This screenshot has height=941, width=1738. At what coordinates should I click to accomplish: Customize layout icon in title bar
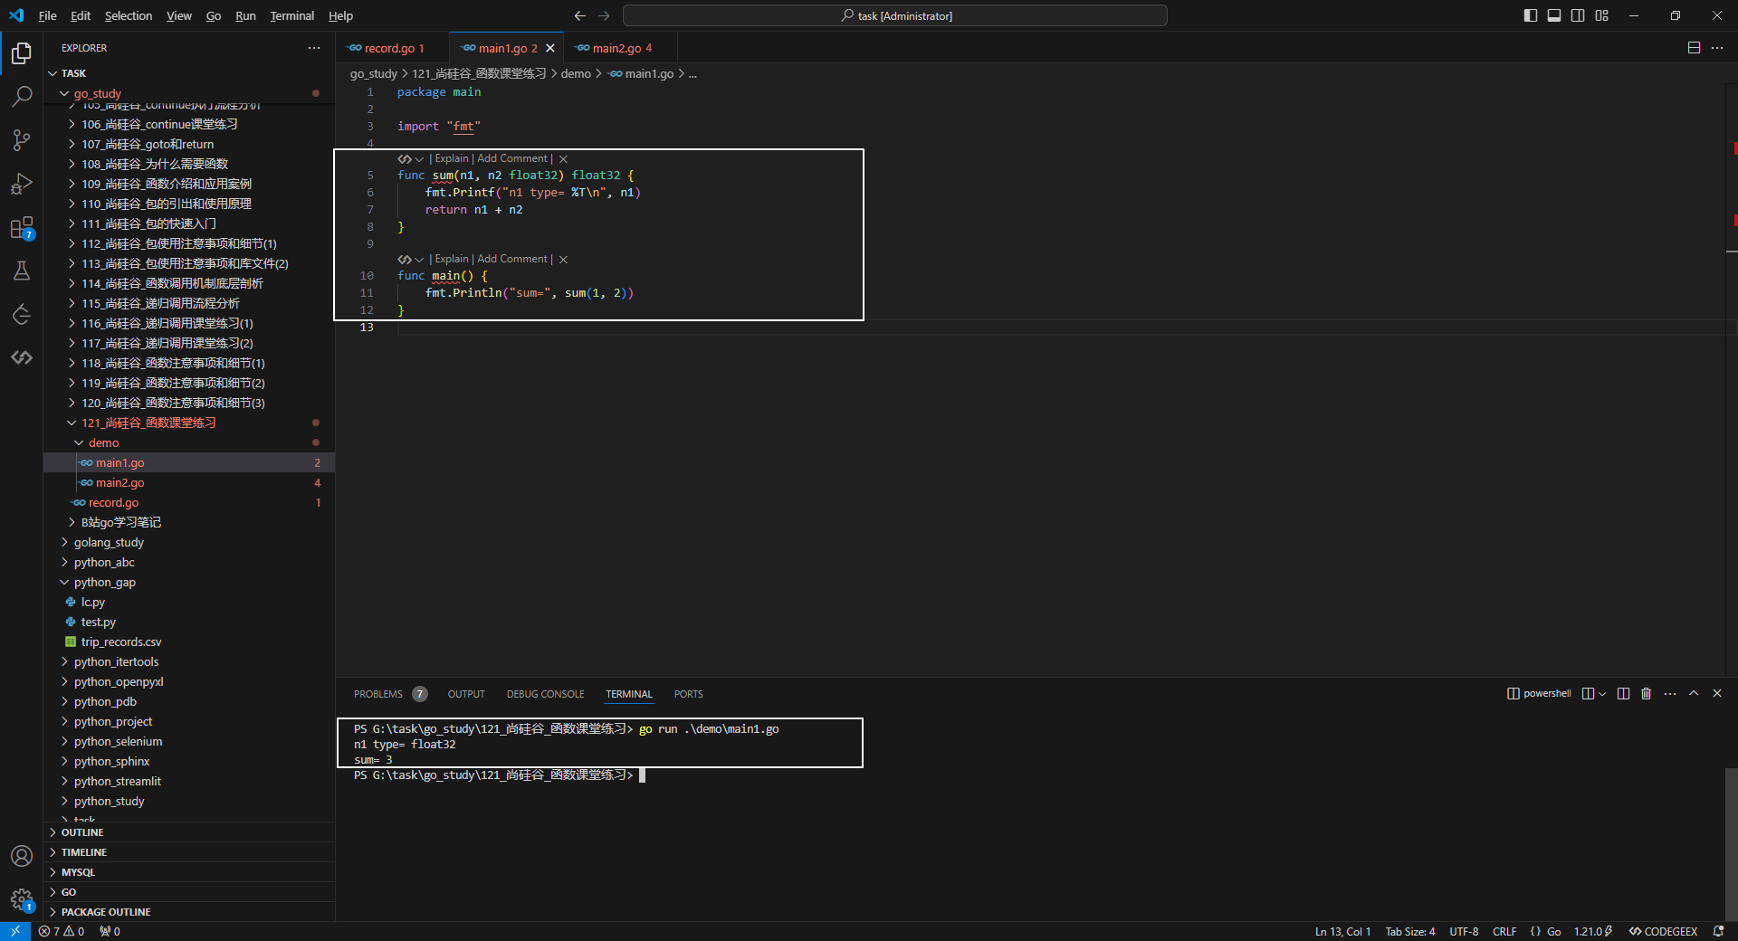(x=1601, y=15)
